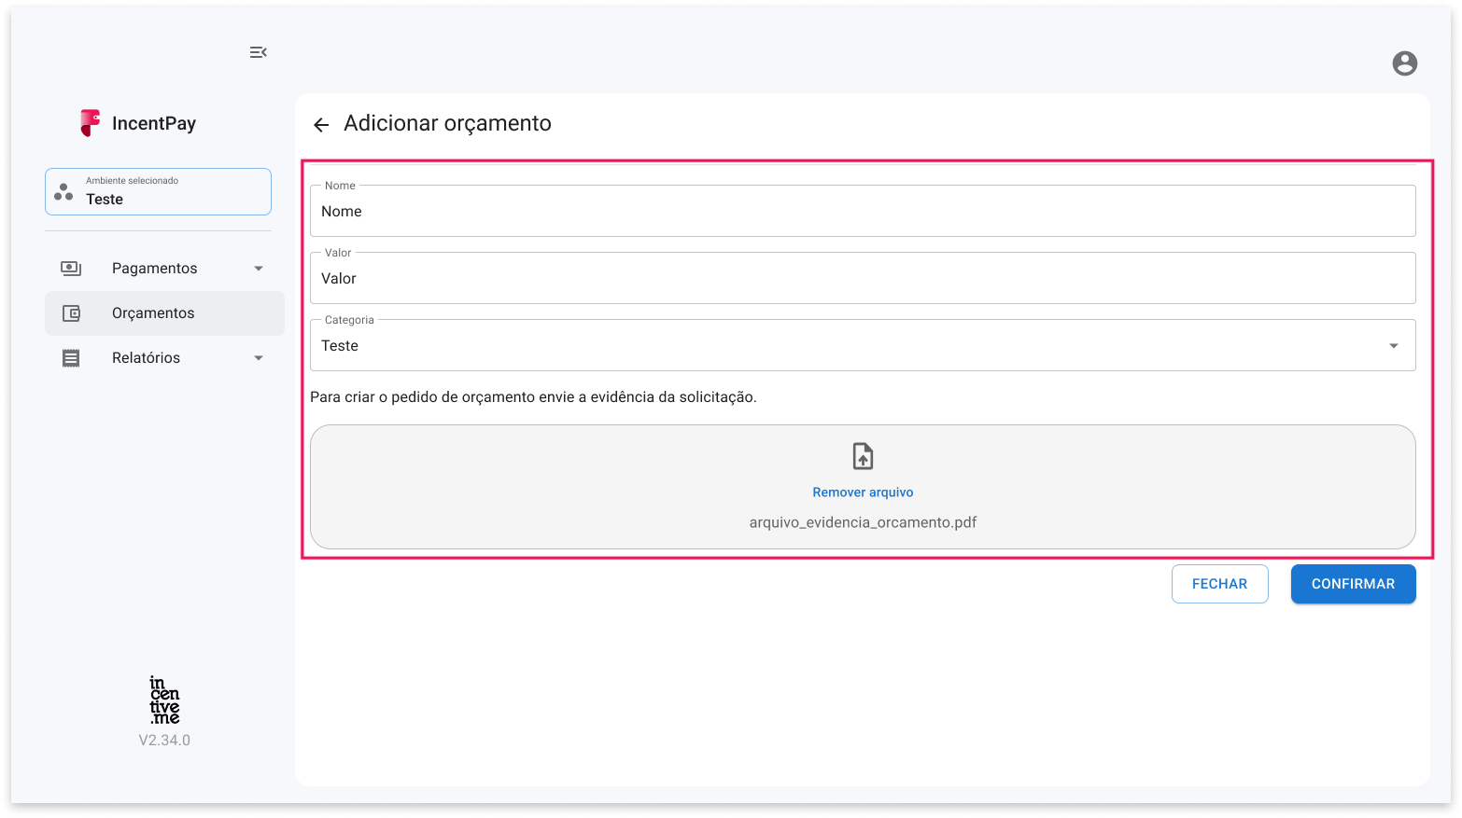This screenshot has width=1462, height=818.
Task: Click the file upload icon
Action: point(863,456)
